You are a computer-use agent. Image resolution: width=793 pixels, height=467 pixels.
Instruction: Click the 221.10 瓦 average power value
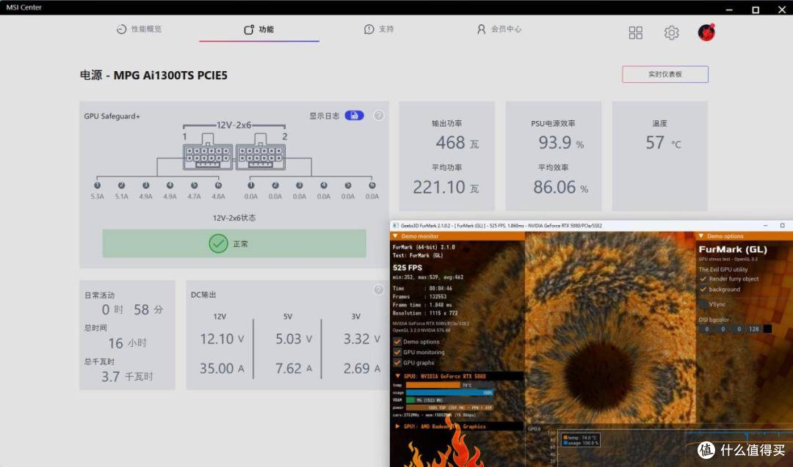click(446, 187)
